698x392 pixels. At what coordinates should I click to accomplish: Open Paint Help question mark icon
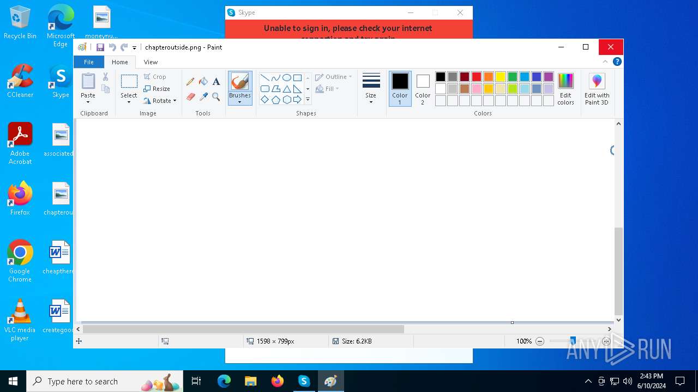coord(617,62)
